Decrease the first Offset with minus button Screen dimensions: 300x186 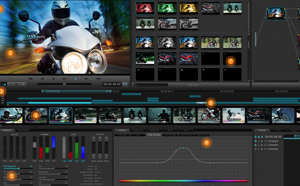(x=94, y=156)
